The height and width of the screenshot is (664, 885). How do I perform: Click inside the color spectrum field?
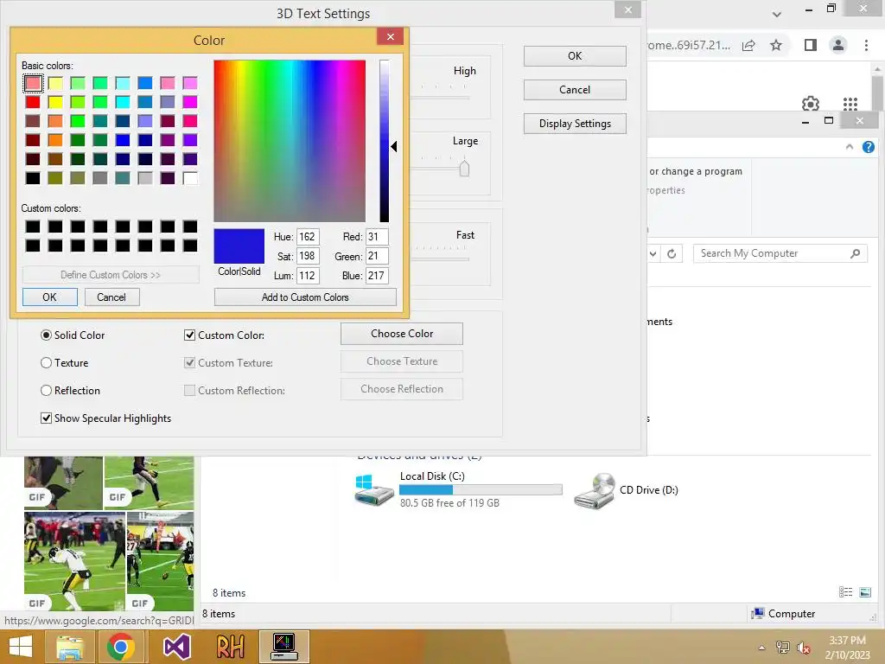[x=290, y=141]
